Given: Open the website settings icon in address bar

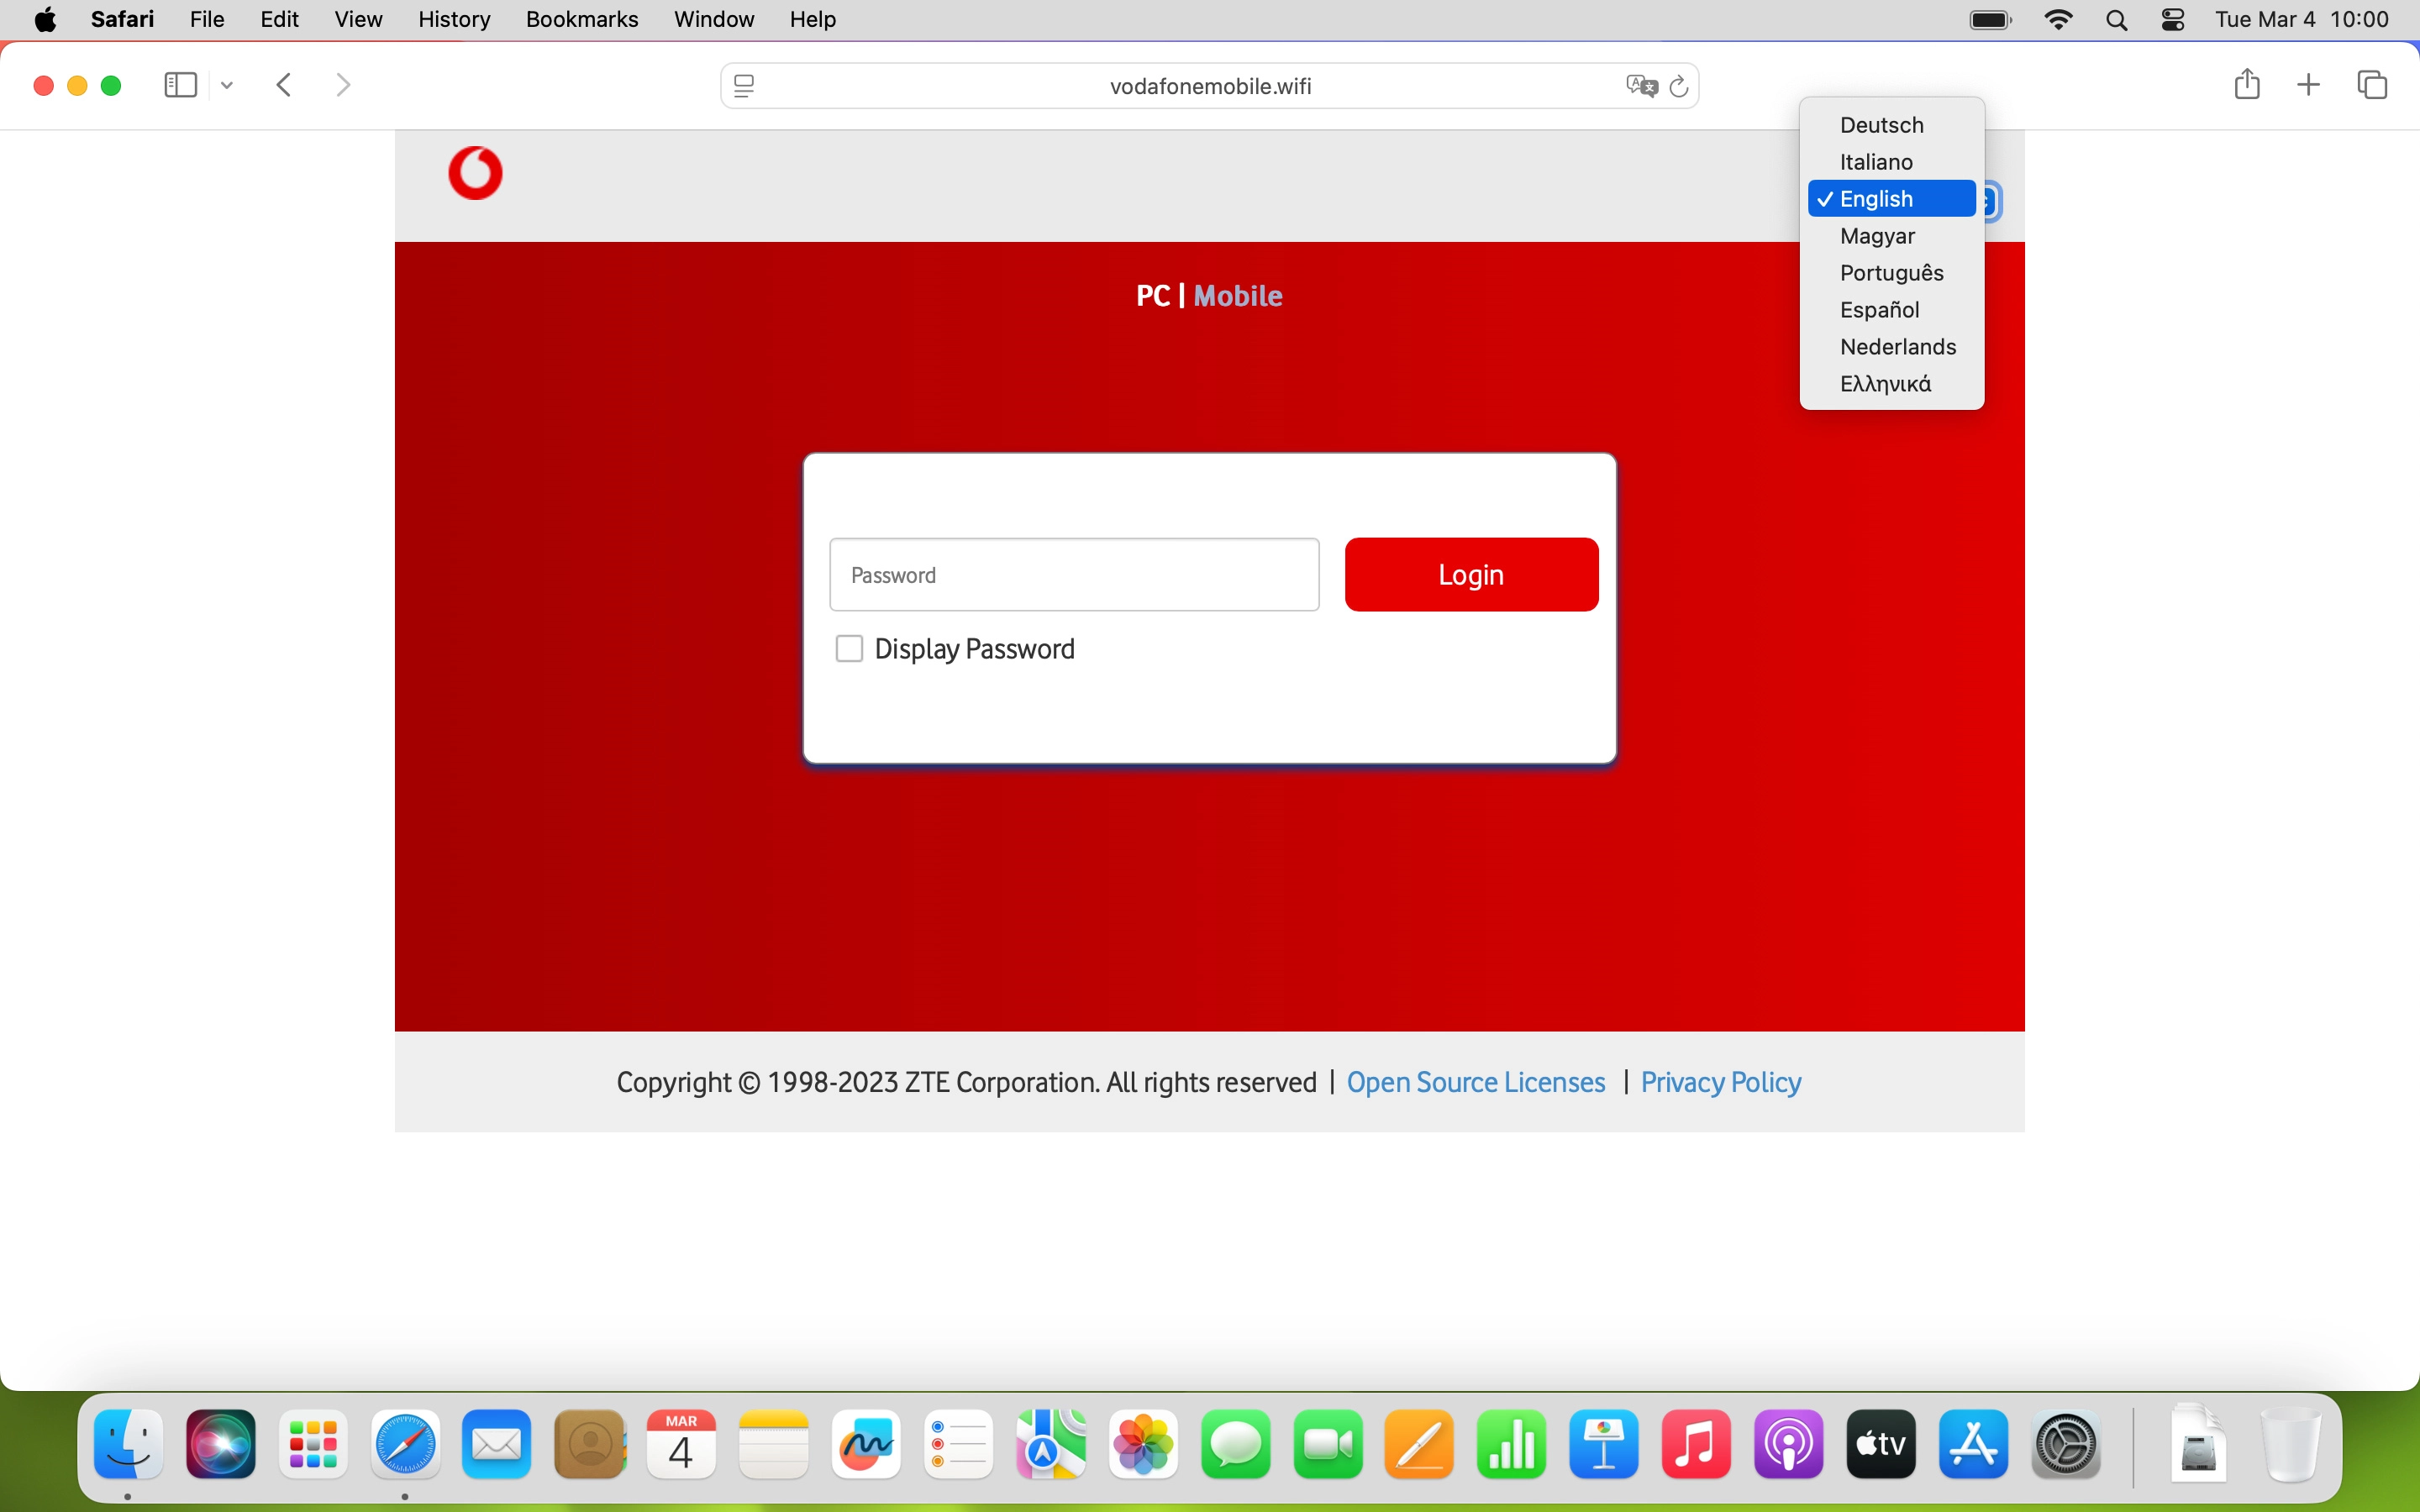Looking at the screenshot, I should coord(744,86).
